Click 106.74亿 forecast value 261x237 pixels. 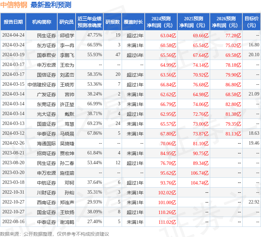pos(199,173)
